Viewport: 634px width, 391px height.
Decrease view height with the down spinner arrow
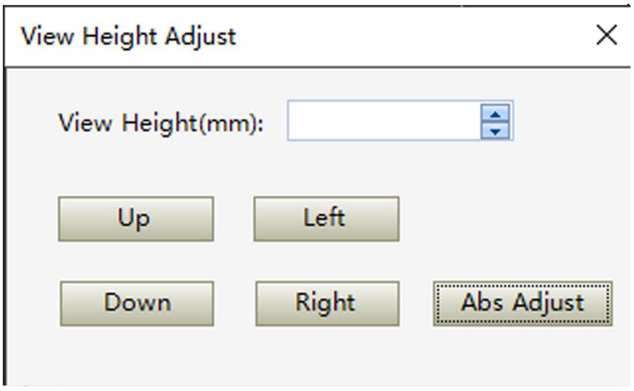point(495,131)
